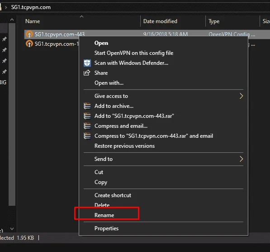Choose Scan with Windows Defender
The image size is (270, 252).
pos(163,63)
